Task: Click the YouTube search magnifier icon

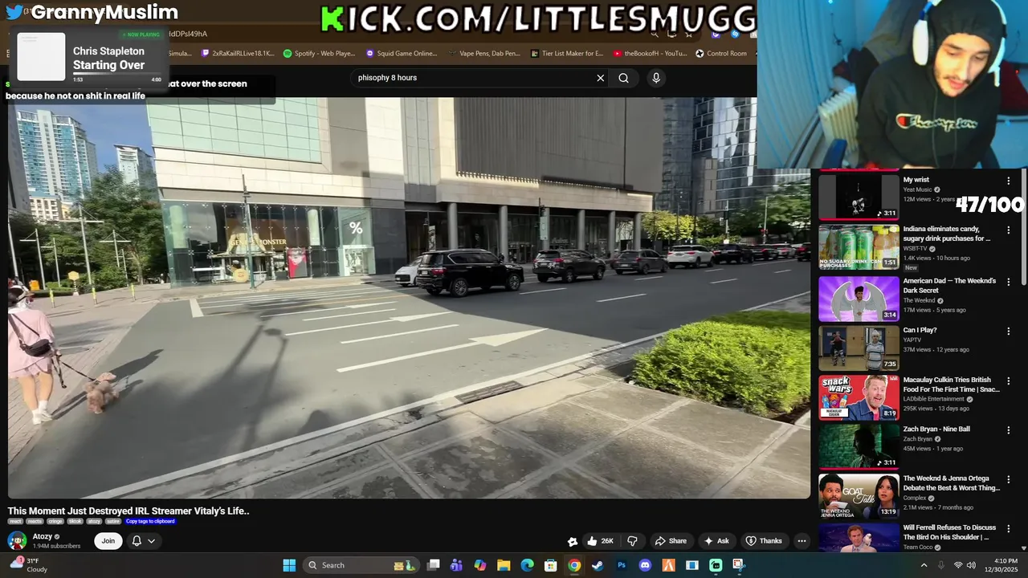Action: (623, 78)
